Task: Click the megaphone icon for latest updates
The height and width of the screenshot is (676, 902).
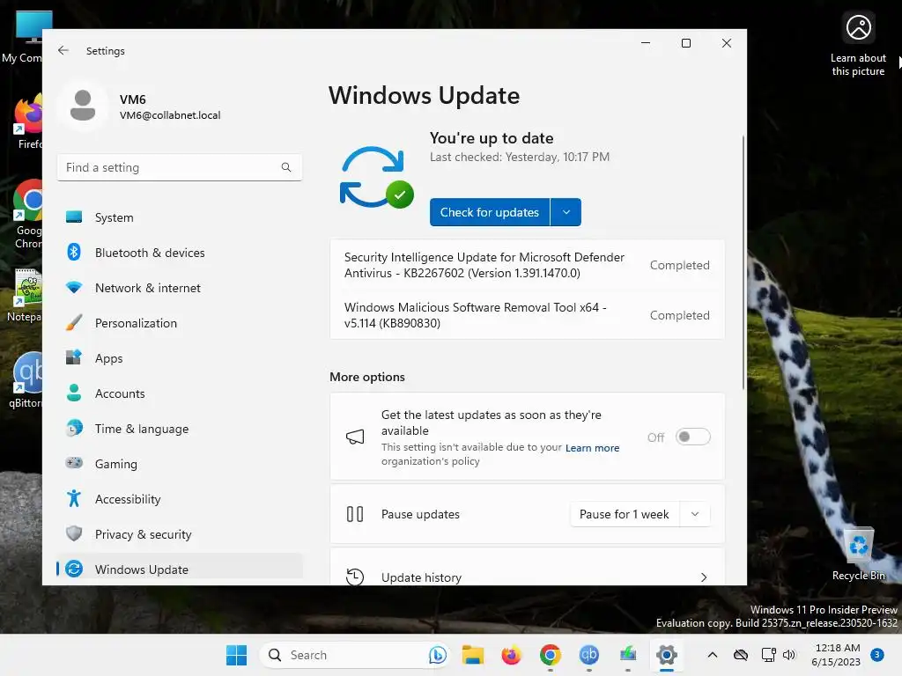Action: click(x=355, y=437)
